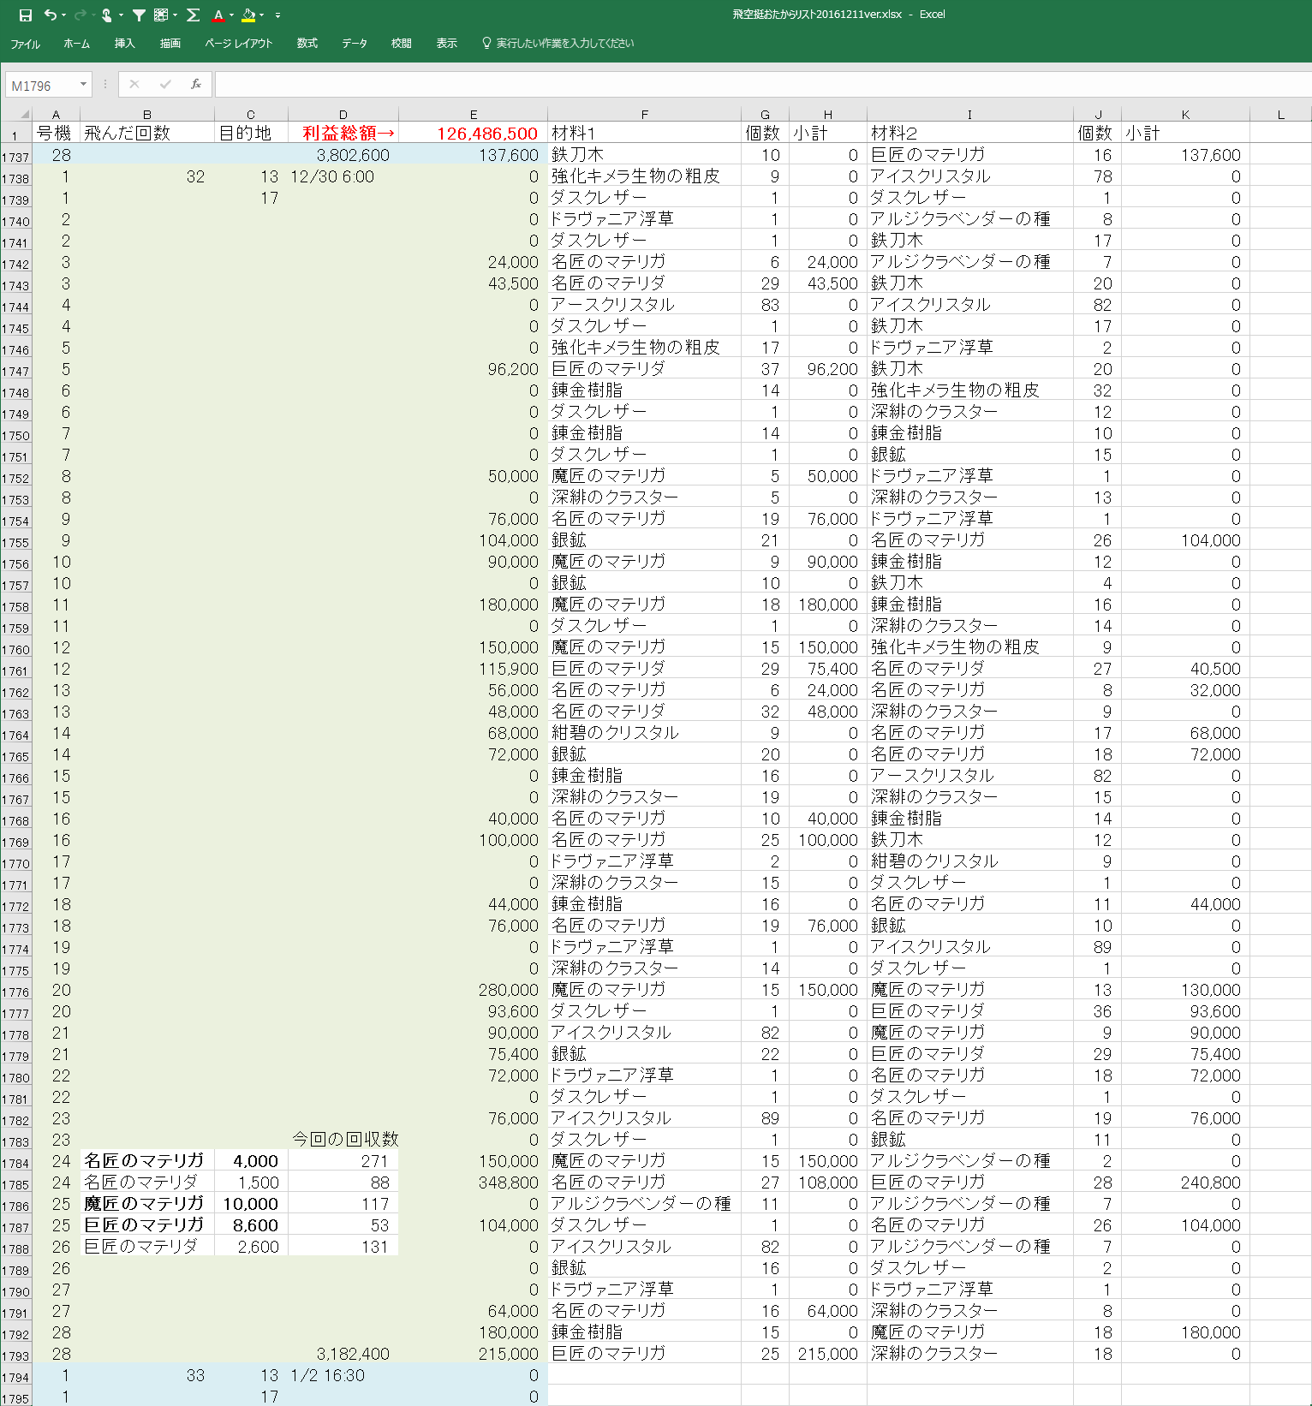Select the column F header
1312x1406 pixels.
(x=644, y=114)
